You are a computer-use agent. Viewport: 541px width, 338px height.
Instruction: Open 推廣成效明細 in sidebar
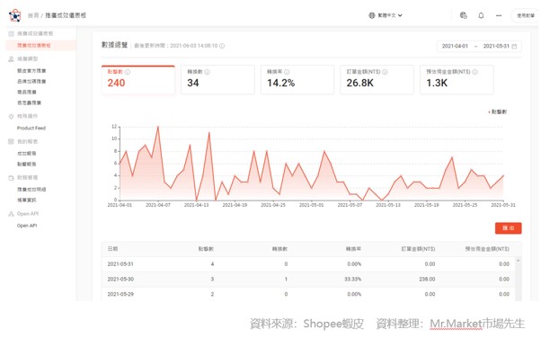pyautogui.click(x=31, y=190)
